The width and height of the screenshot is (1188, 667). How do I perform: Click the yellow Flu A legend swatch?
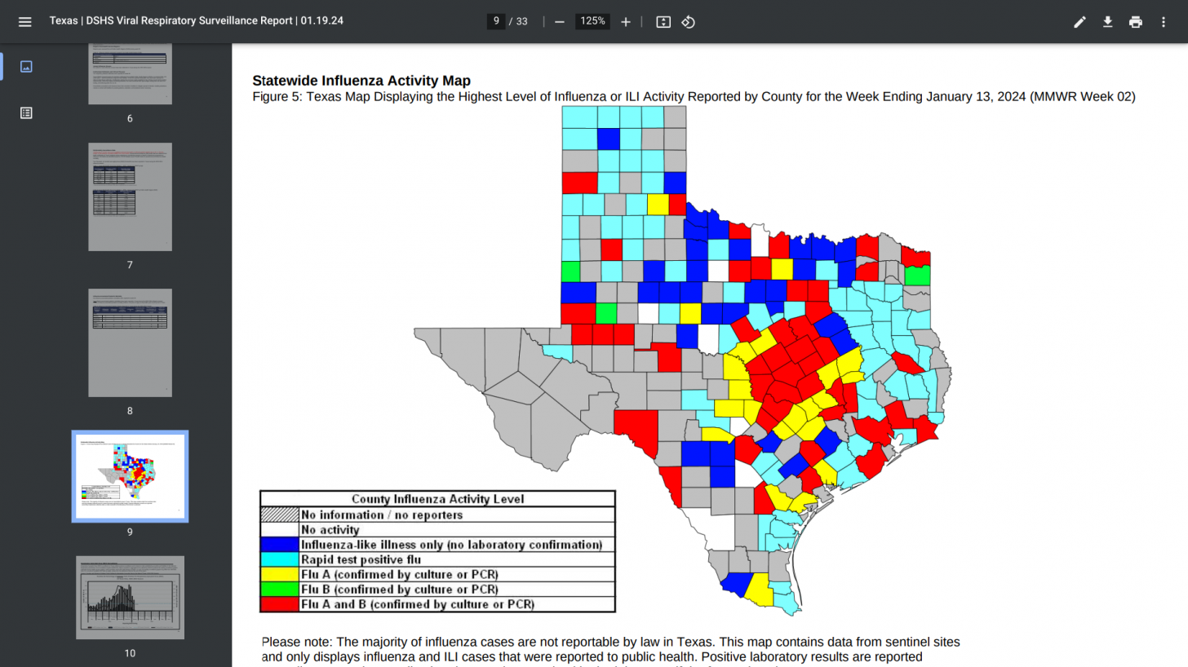[279, 574]
